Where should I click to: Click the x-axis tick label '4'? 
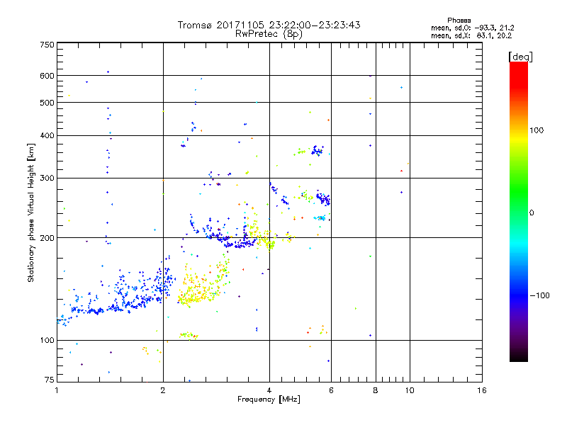[x=269, y=390]
